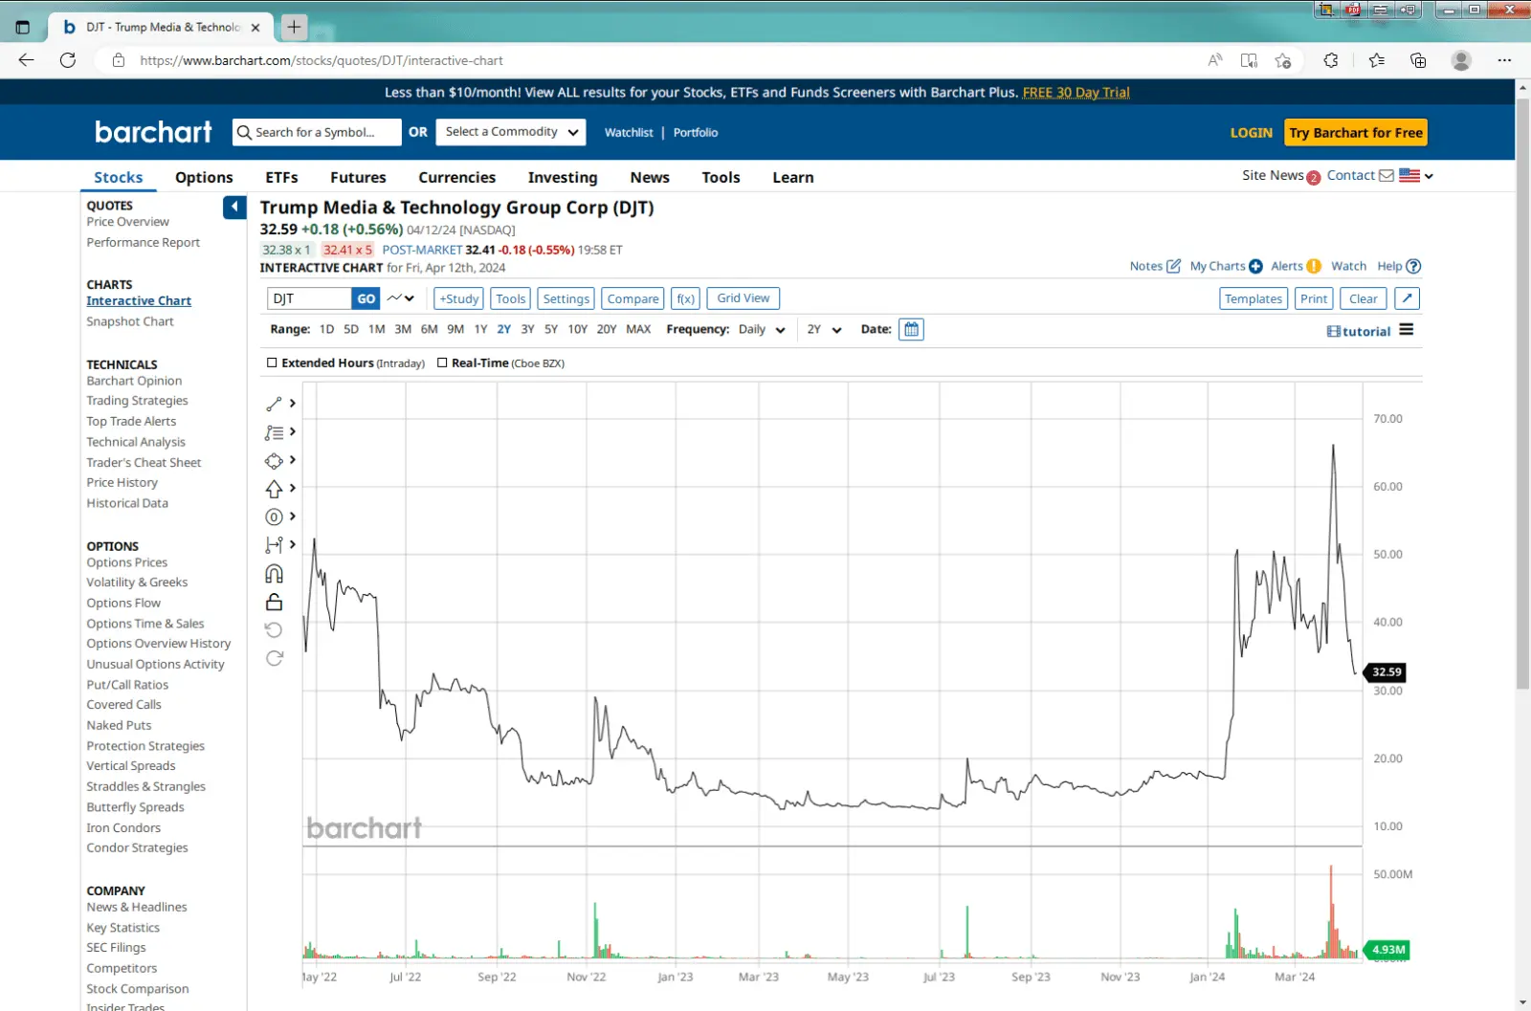The width and height of the screenshot is (1531, 1011).
Task: Toggle the magnet snap tool
Action: tap(274, 574)
